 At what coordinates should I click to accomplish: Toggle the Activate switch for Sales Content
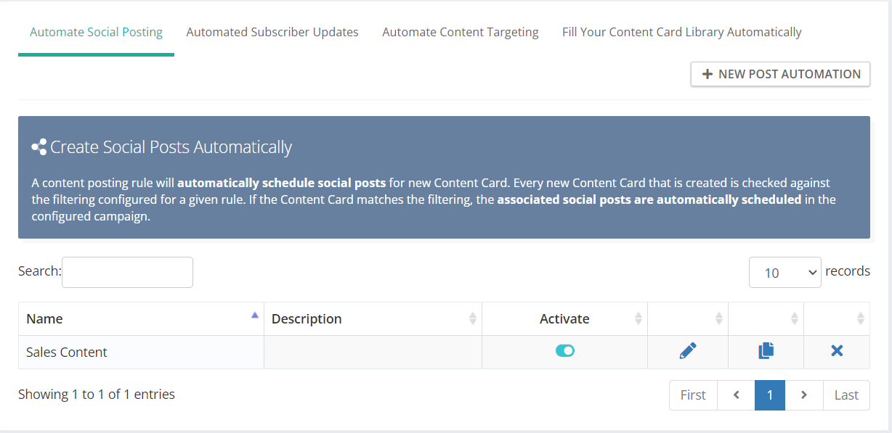(x=565, y=351)
